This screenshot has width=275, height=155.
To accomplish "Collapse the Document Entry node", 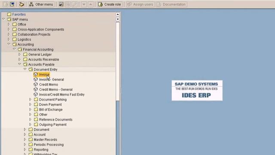I will tap(25, 69).
